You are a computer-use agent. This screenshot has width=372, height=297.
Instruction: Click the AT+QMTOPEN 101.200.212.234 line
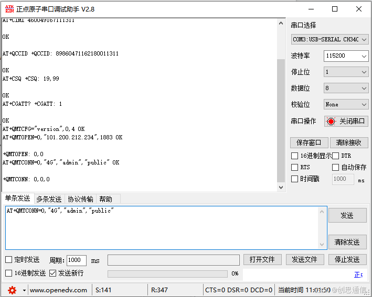[62, 137]
